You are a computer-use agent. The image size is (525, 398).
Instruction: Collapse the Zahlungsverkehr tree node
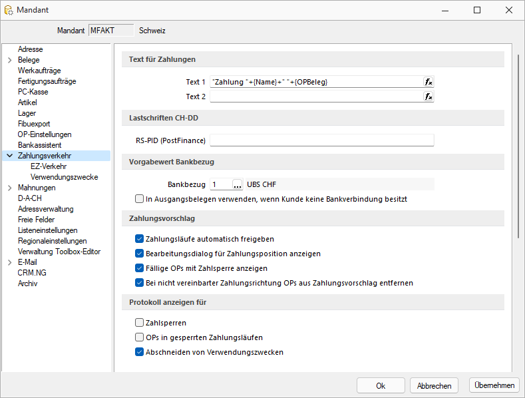point(9,156)
